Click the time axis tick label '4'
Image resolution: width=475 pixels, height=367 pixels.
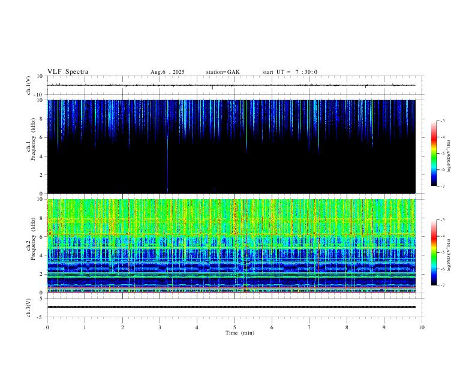coord(197,327)
